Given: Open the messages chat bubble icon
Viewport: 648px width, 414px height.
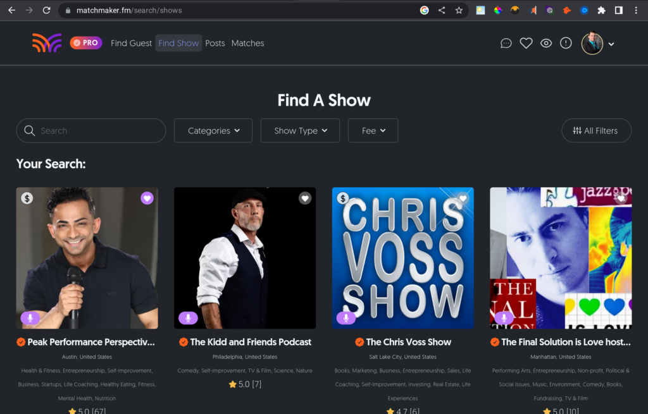Looking at the screenshot, I should (506, 43).
